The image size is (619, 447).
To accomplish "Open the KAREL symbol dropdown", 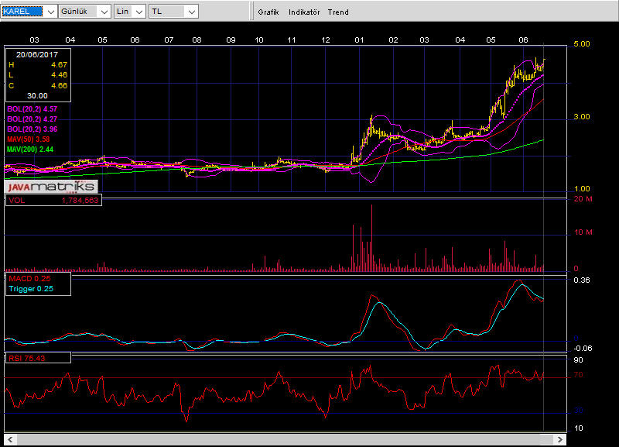I will (50, 12).
